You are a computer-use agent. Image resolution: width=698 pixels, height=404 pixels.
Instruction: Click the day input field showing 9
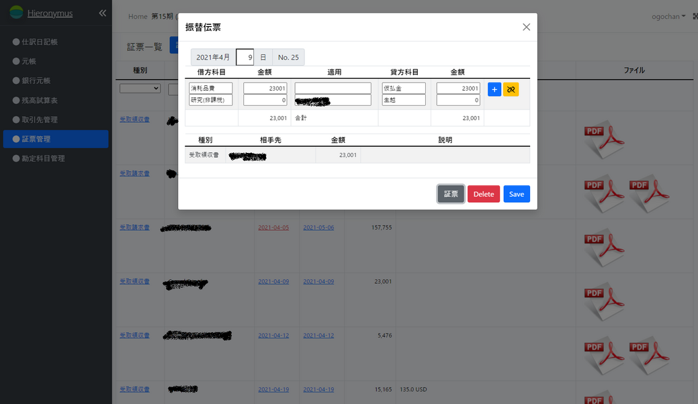point(245,57)
